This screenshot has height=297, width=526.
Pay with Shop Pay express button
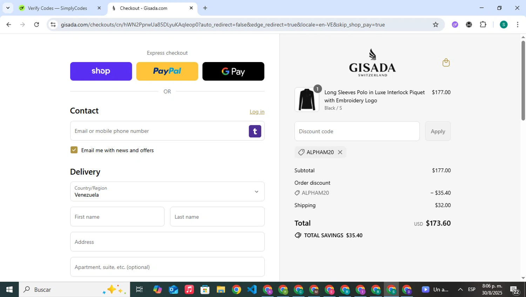(101, 71)
